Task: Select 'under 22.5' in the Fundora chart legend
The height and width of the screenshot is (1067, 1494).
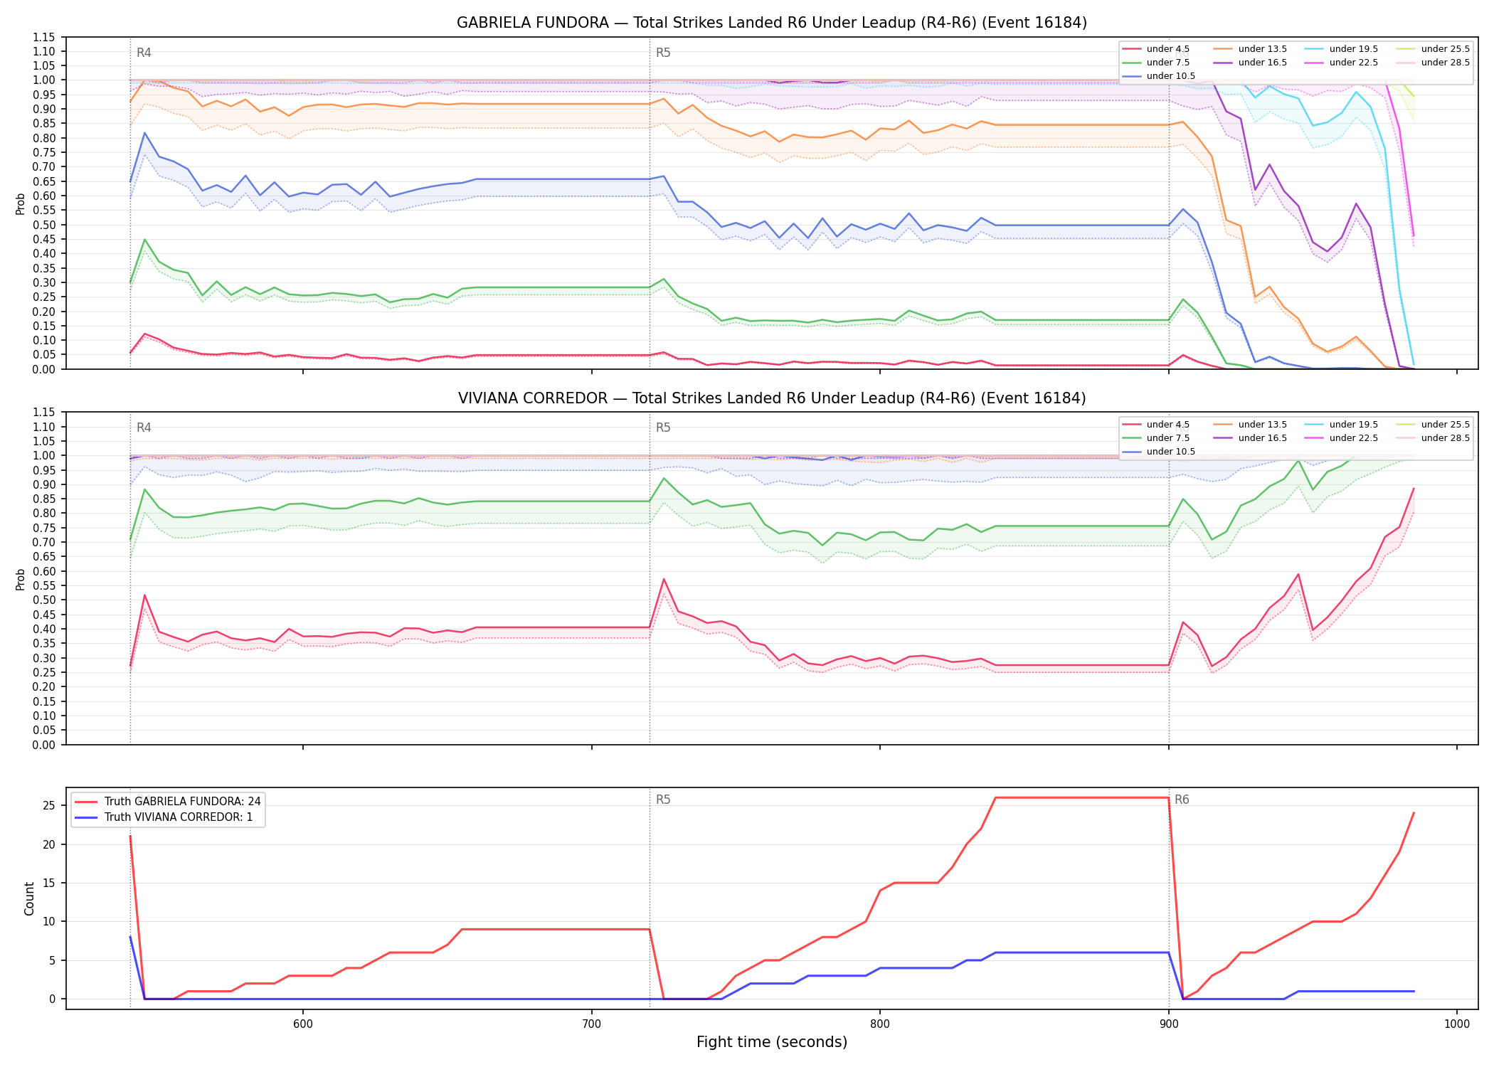Action: click(x=1341, y=63)
